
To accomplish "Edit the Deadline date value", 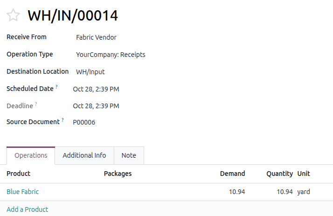I will (96, 106).
